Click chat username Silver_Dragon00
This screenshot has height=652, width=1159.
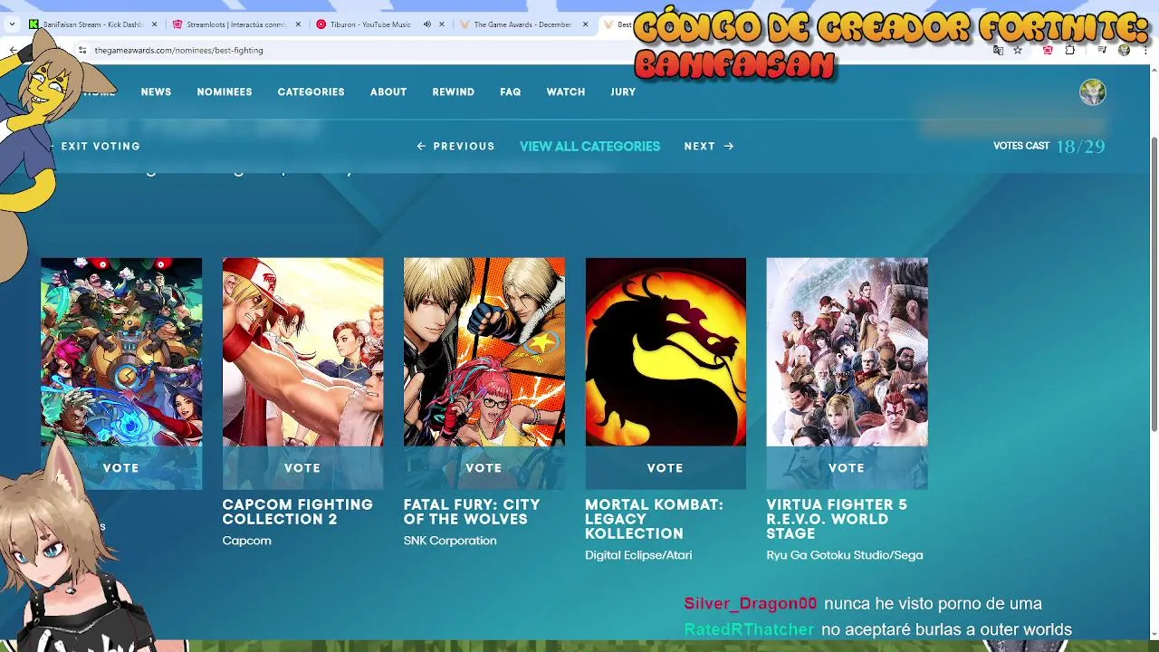[x=750, y=603]
